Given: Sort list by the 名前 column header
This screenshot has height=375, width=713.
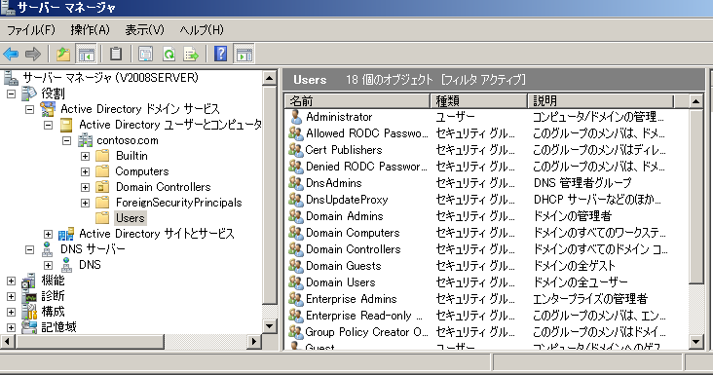Looking at the screenshot, I should tap(357, 101).
